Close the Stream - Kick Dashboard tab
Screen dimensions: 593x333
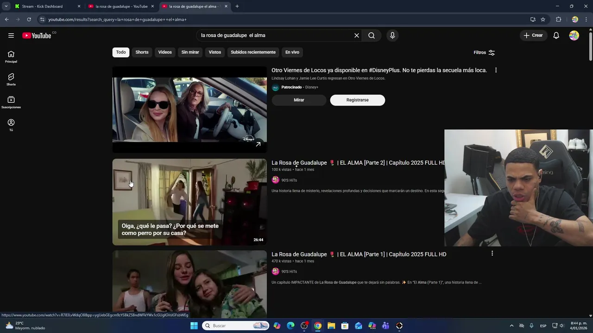(x=79, y=6)
